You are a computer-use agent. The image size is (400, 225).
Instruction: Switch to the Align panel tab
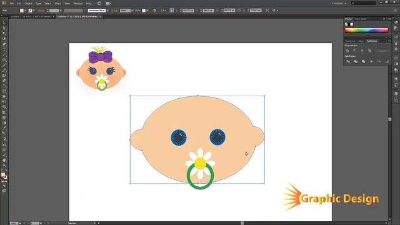point(361,41)
